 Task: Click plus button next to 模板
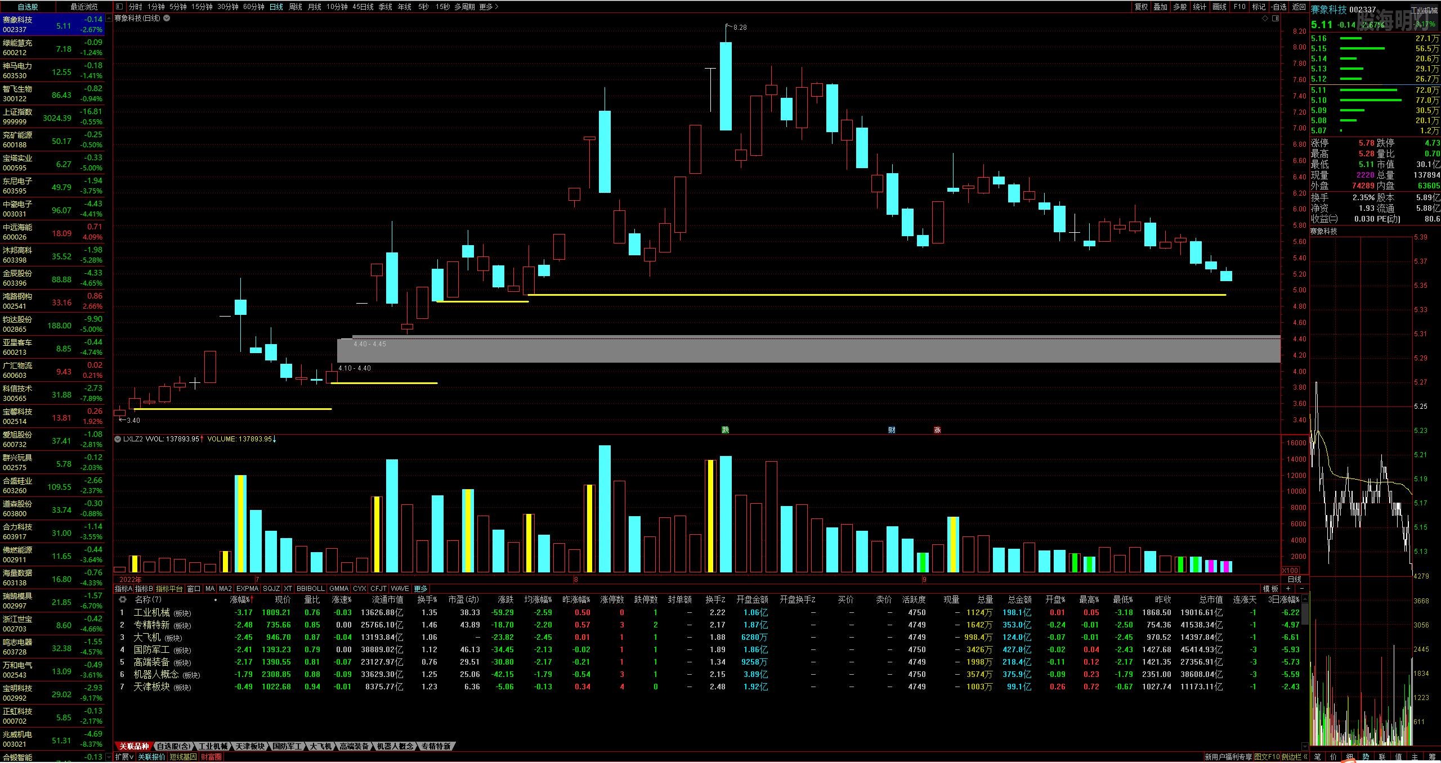click(x=1287, y=589)
